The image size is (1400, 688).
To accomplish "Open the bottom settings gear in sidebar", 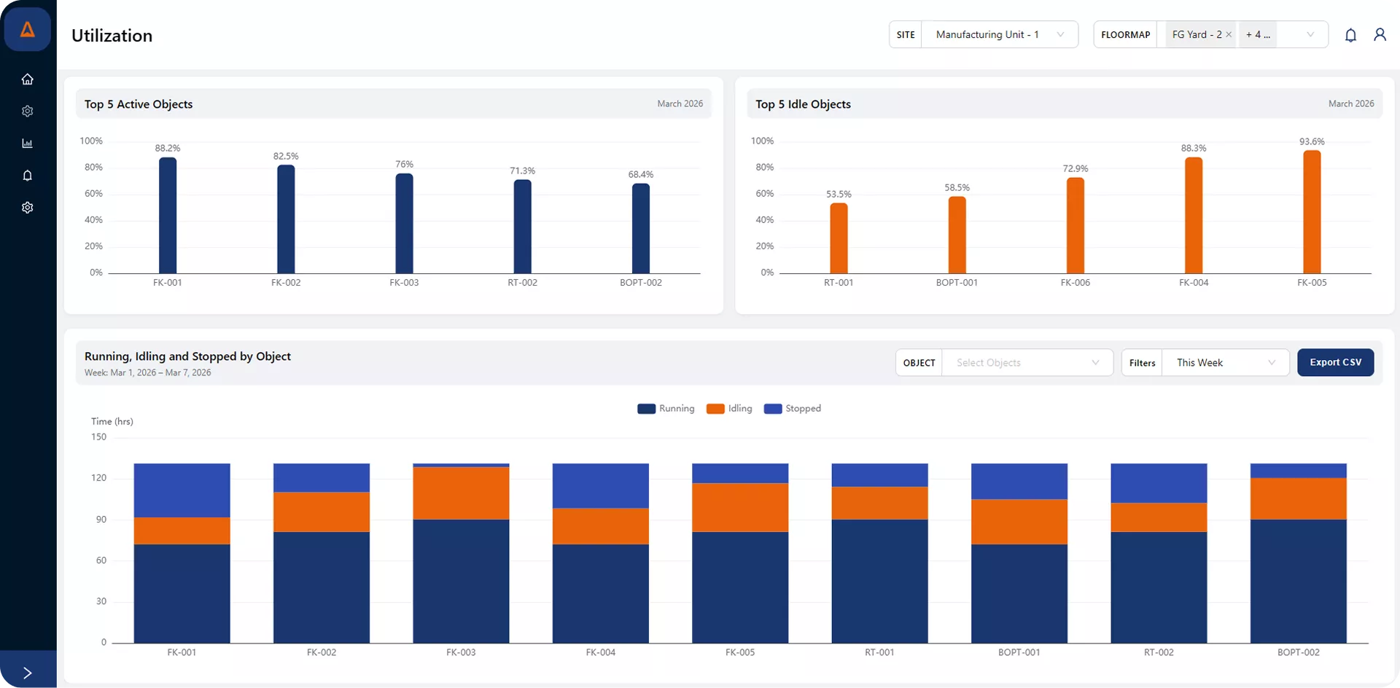I will coord(28,207).
